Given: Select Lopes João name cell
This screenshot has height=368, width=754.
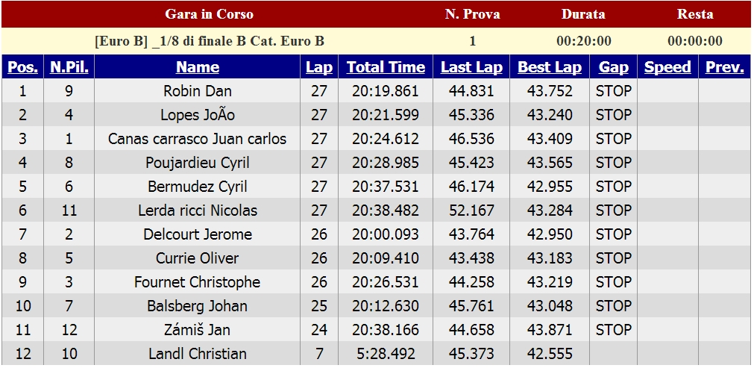Looking at the screenshot, I should [197, 114].
